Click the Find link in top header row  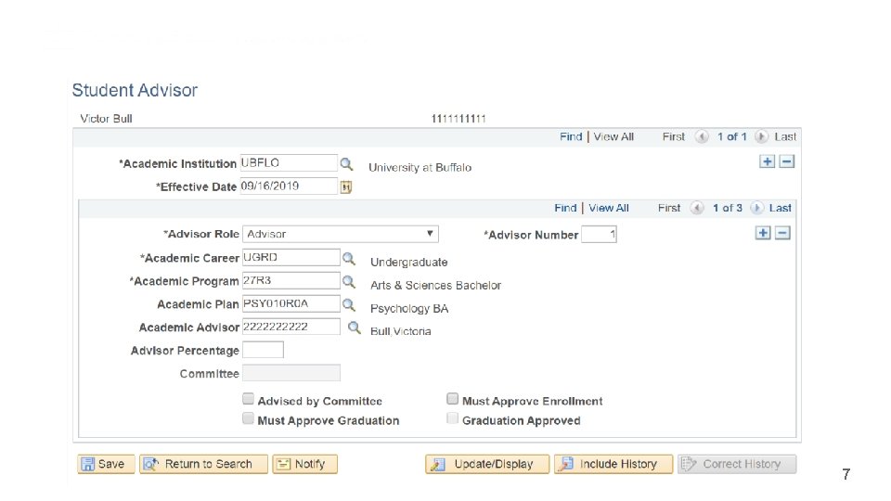pos(571,136)
